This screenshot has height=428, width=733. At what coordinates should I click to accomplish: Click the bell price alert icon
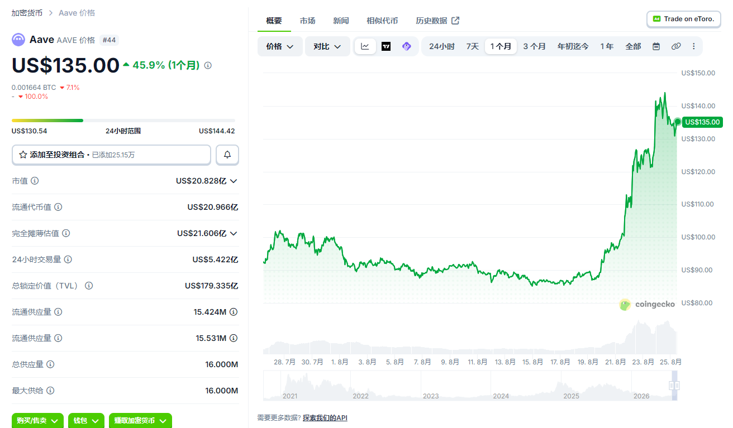tap(227, 155)
